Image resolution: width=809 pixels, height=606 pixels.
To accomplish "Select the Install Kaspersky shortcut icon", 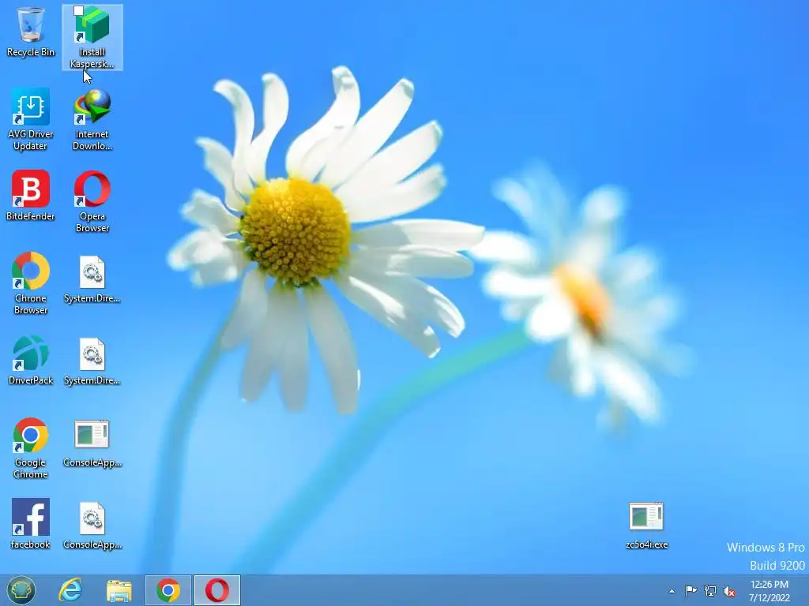I will (x=92, y=37).
